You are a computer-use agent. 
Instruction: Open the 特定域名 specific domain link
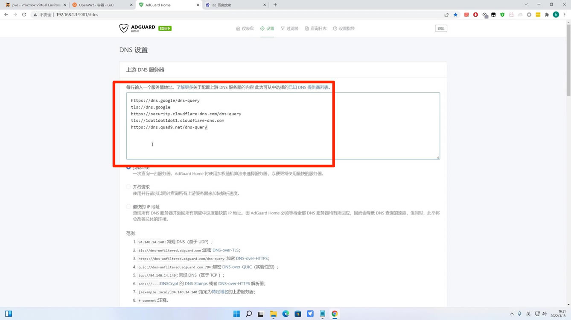click(x=220, y=292)
